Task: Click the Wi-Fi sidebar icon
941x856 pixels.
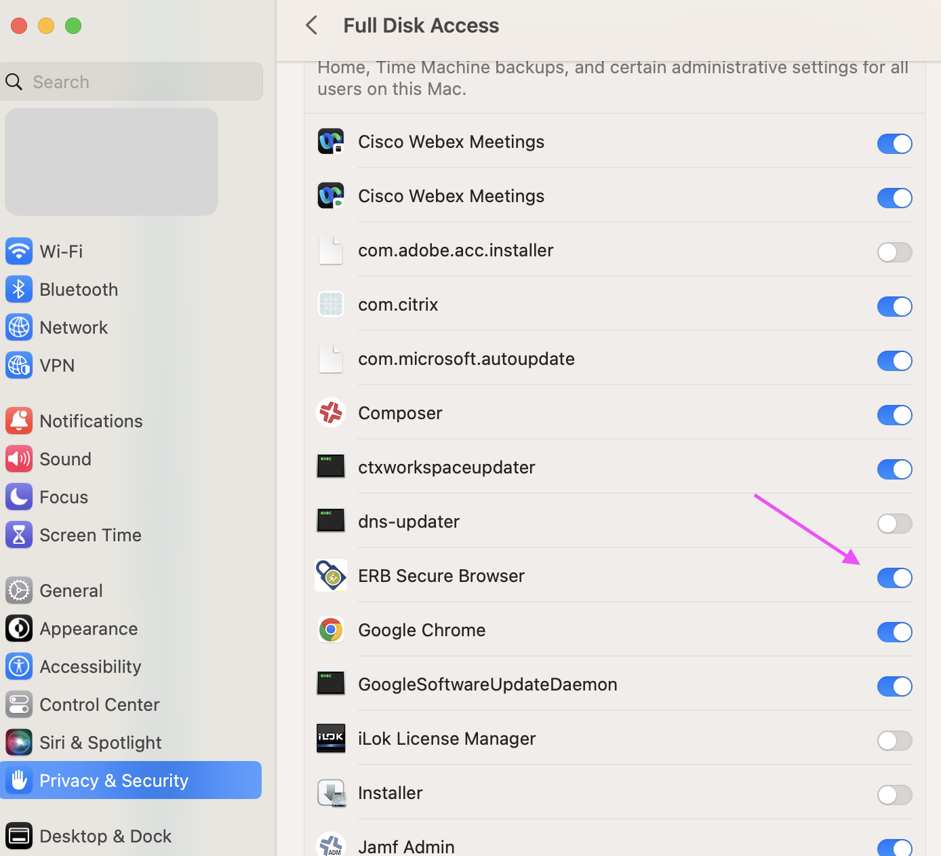Action: [x=19, y=252]
